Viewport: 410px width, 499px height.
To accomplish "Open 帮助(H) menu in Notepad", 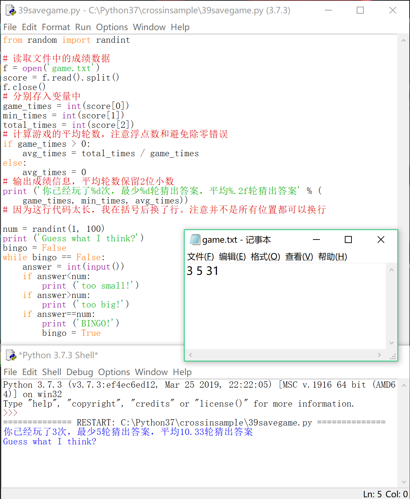I will [x=333, y=257].
